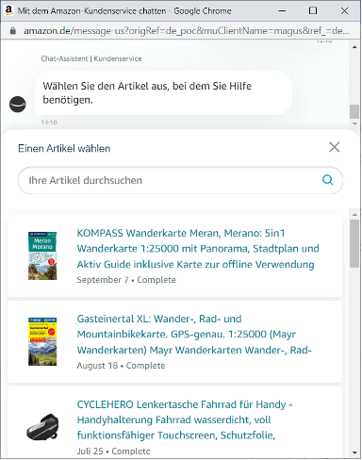Click the chat scrollbar thumb
362x460 pixels.
[354, 111]
